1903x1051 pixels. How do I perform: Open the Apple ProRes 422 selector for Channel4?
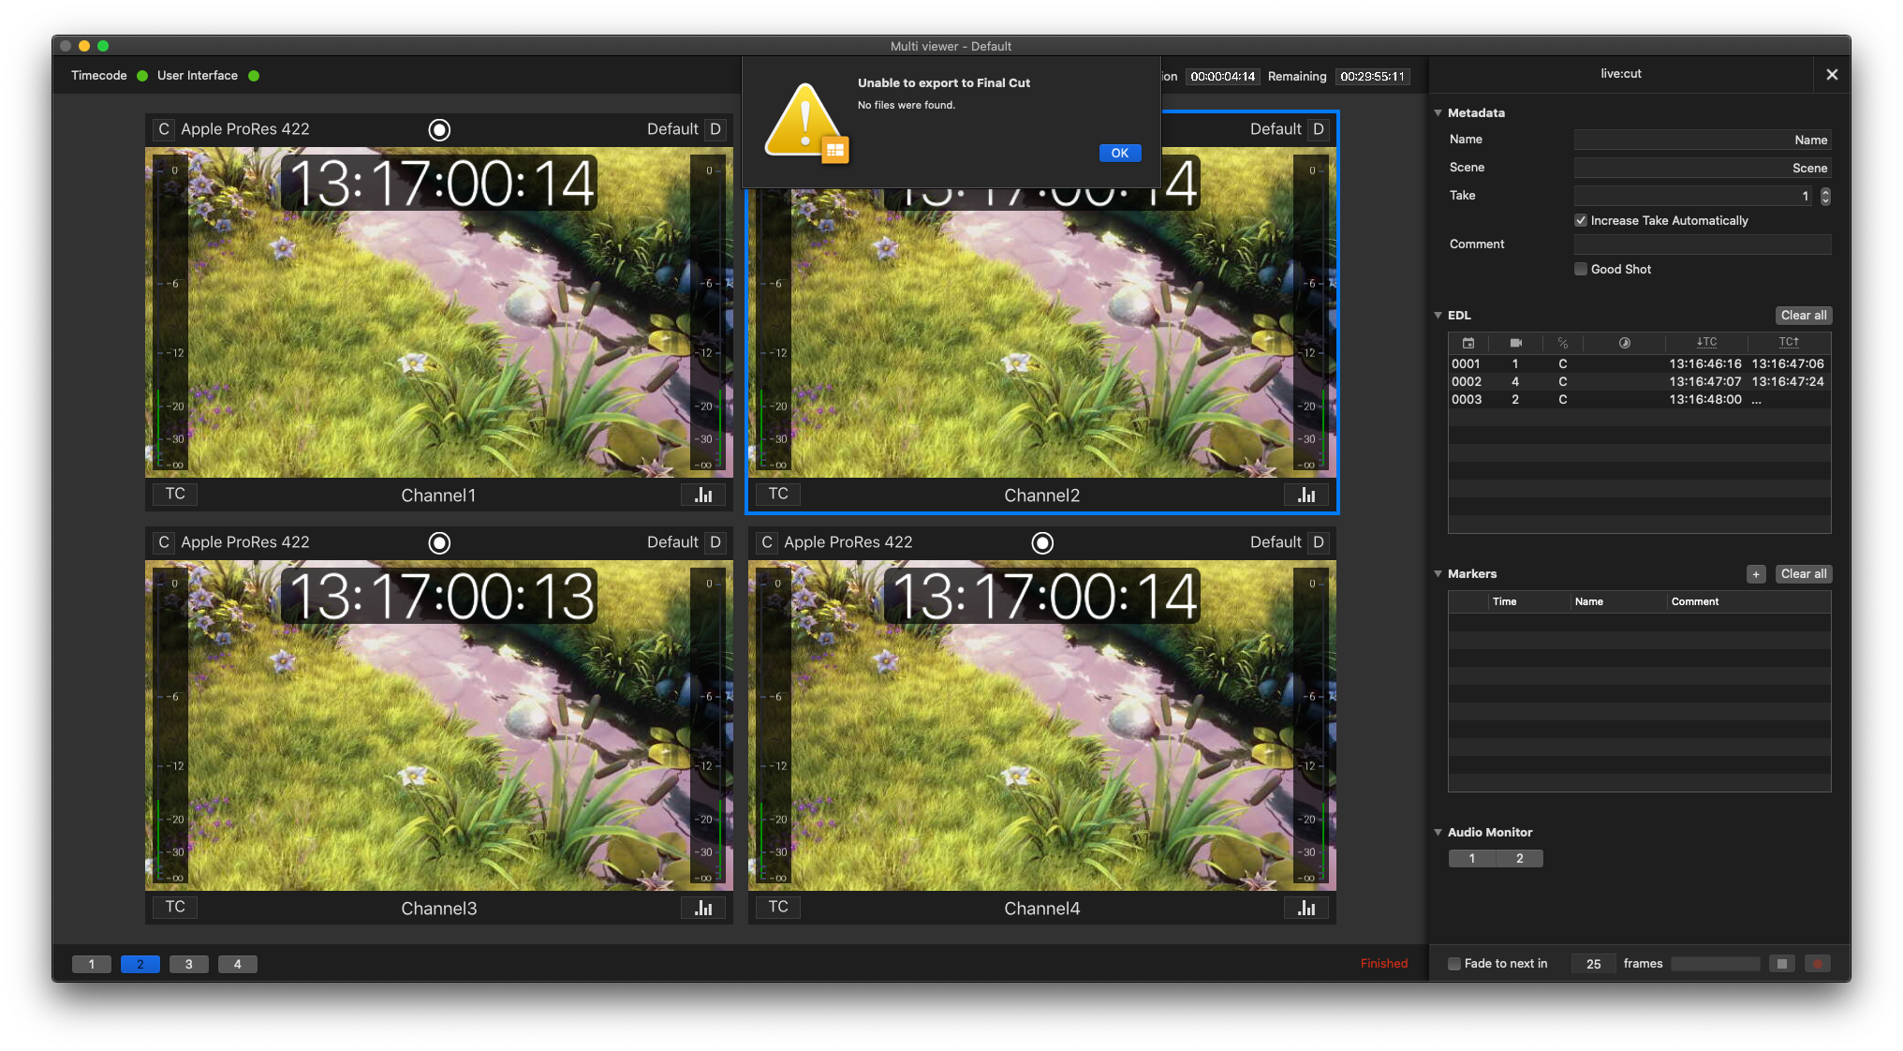click(x=848, y=542)
